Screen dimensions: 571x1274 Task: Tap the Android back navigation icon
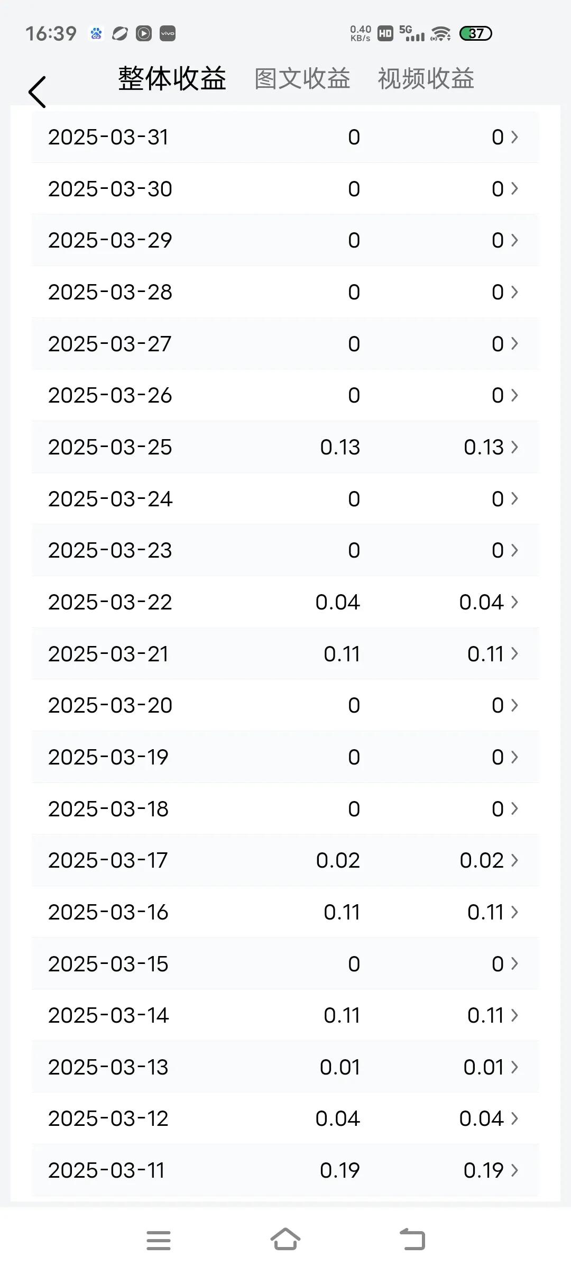pyautogui.click(x=412, y=1240)
